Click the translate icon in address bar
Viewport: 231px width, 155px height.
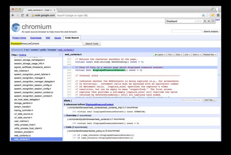203,15
